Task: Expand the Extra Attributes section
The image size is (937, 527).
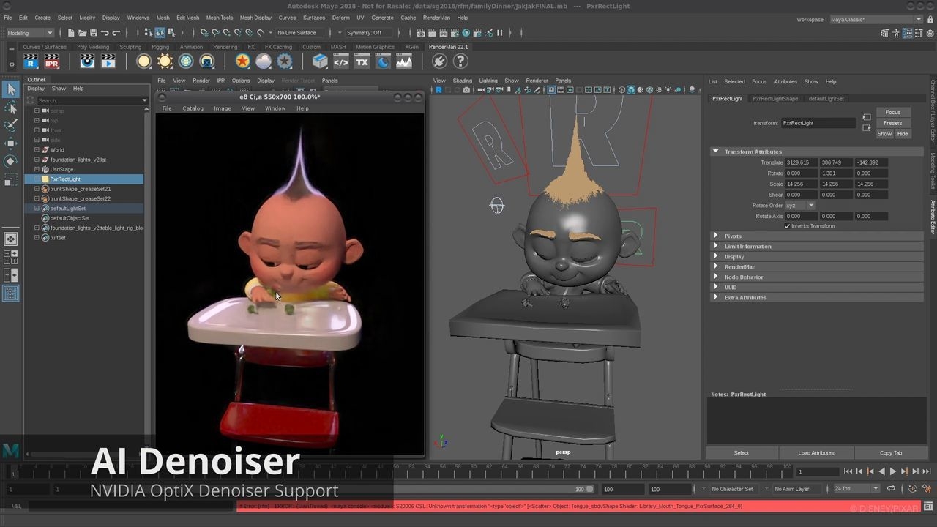Action: (816, 298)
